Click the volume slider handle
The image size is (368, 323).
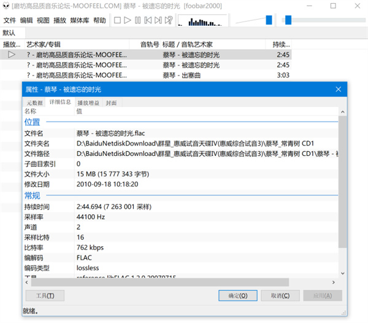[269, 20]
